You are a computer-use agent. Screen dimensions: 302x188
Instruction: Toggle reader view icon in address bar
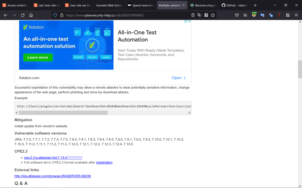[x=193, y=15]
